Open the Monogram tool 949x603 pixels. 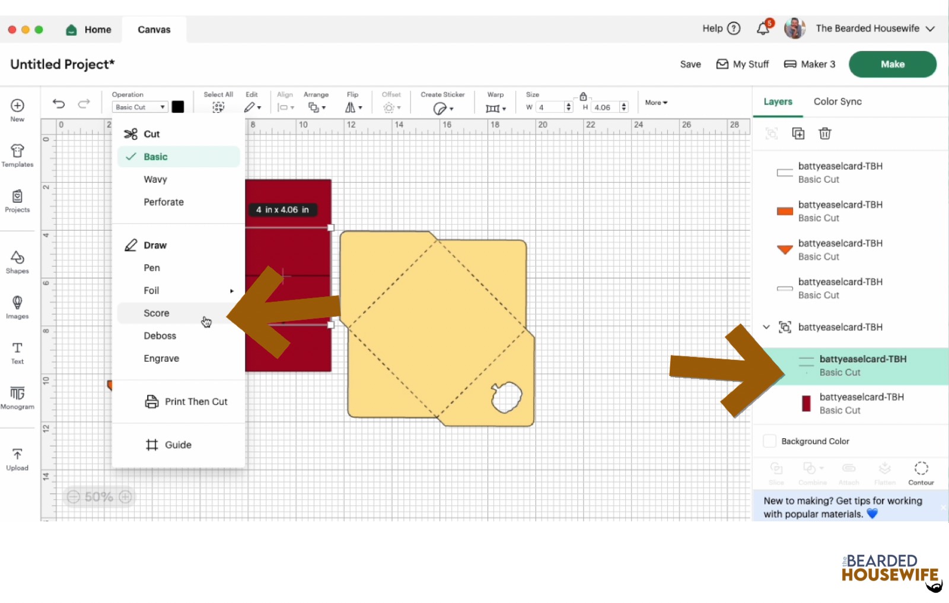17,397
